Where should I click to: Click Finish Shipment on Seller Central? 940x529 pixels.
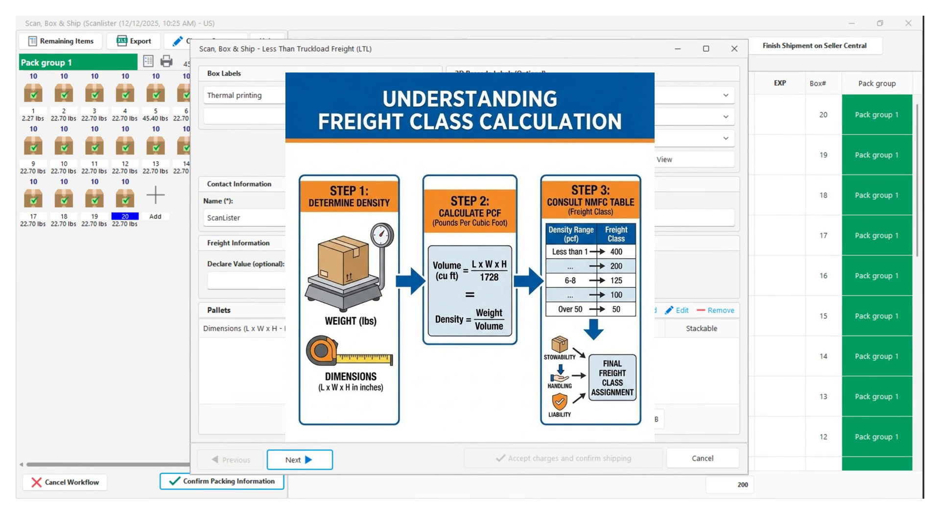[x=814, y=46]
